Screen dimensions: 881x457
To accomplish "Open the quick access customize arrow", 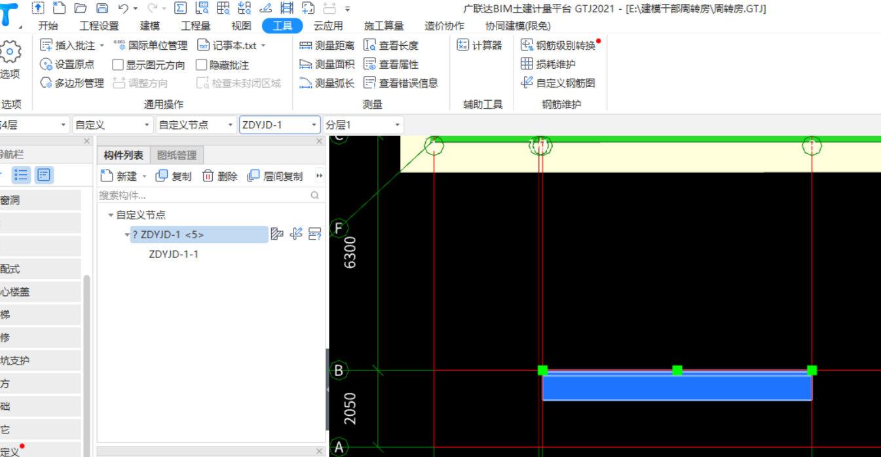I will 348,9.
